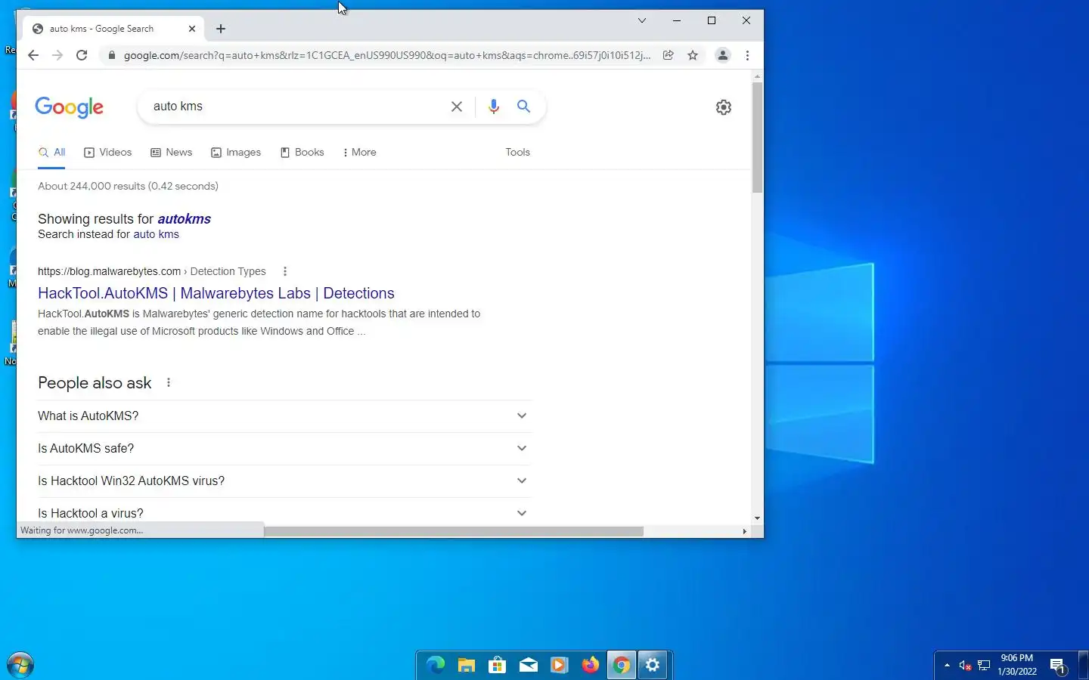Bookmark this page with the star icon

click(x=693, y=55)
